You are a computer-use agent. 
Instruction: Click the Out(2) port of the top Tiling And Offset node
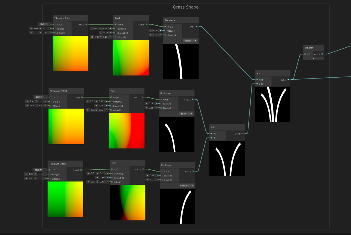point(86,24)
